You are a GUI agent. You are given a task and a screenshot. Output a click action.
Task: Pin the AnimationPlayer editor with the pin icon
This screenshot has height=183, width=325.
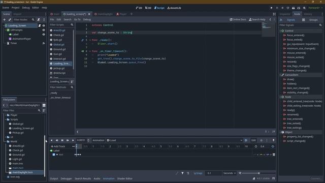273,140
